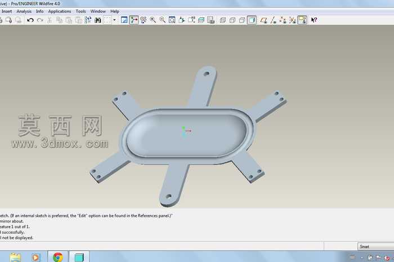Image resolution: width=394 pixels, height=262 pixels.
Task: Switch to Shading display mode
Action: tap(252, 20)
